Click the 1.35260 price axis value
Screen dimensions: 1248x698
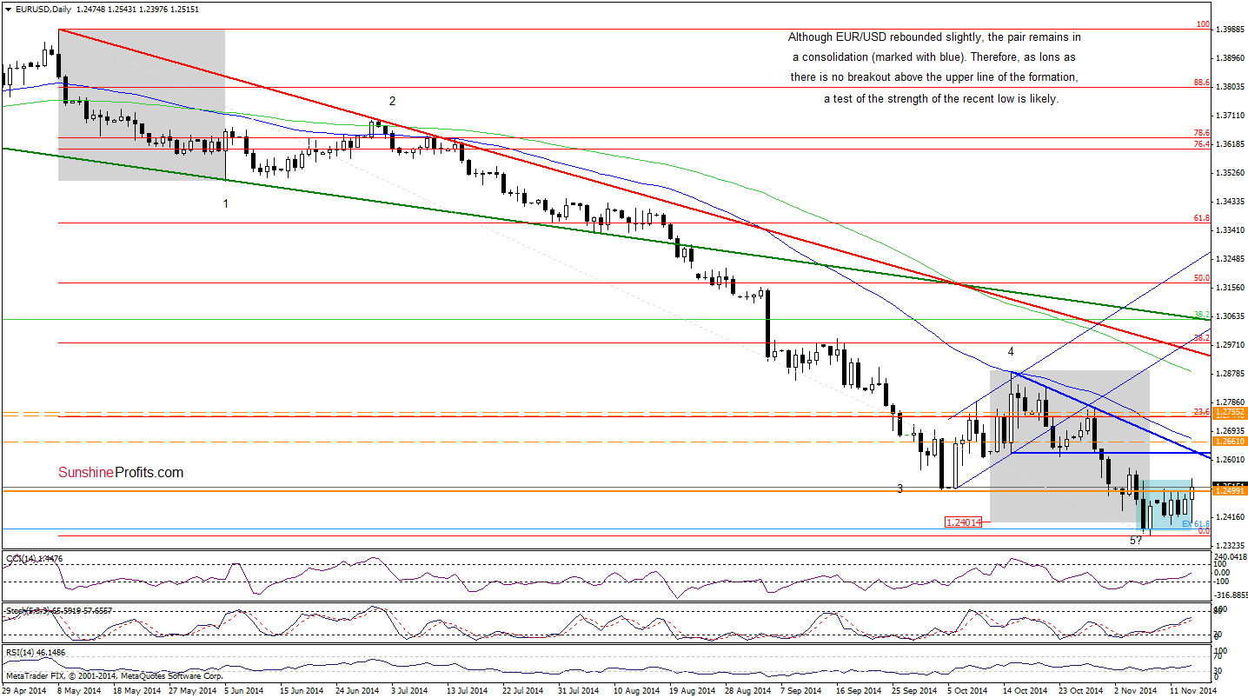pos(1231,173)
